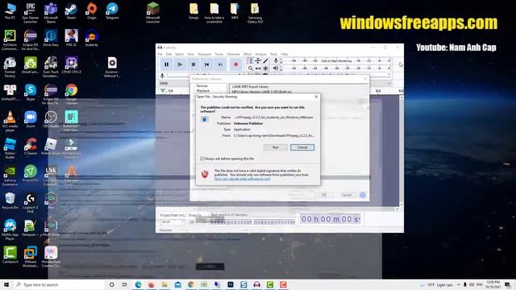Screen dimensions: 516x290
Task: Stop playback using the Stop button
Action: pos(193,64)
